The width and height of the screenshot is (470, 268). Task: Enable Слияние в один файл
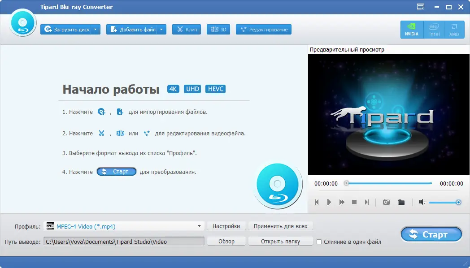click(x=319, y=242)
